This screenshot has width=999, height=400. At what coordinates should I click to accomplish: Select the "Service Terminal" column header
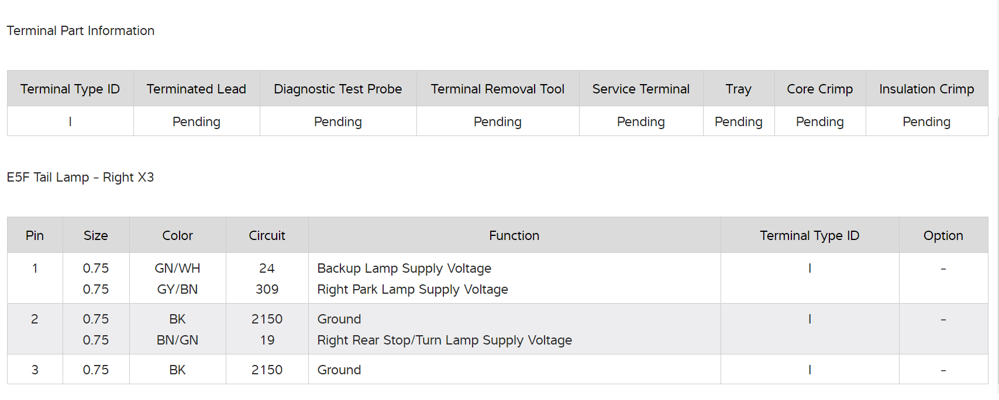(x=641, y=89)
